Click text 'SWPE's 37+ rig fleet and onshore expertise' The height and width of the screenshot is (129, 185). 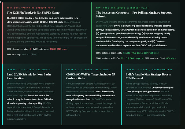[88, 111]
